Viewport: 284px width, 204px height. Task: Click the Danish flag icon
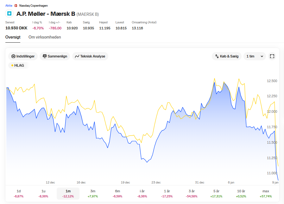(16, 6)
